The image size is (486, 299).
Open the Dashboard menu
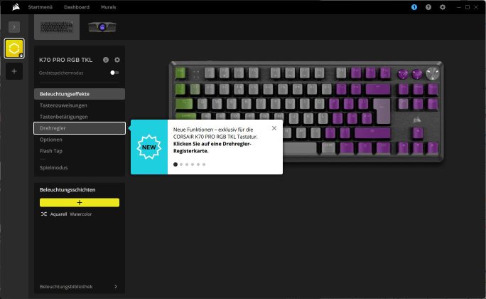tap(77, 7)
